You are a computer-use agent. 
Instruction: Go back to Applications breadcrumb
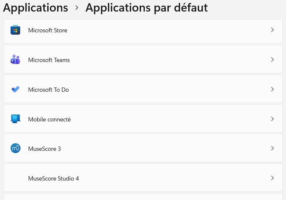pos(35,7)
